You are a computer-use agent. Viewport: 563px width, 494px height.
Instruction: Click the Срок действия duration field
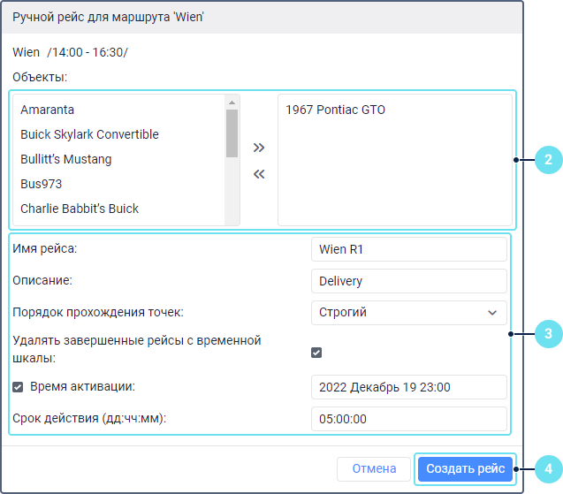tap(408, 419)
